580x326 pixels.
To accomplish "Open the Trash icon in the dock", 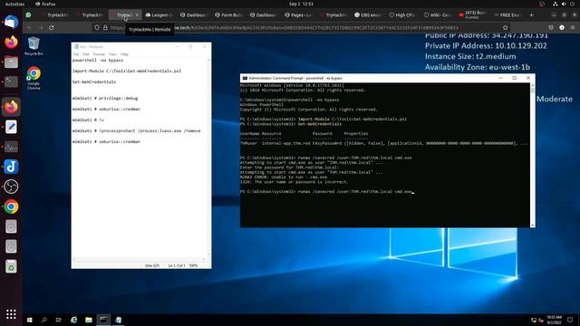I will pos(11,266).
